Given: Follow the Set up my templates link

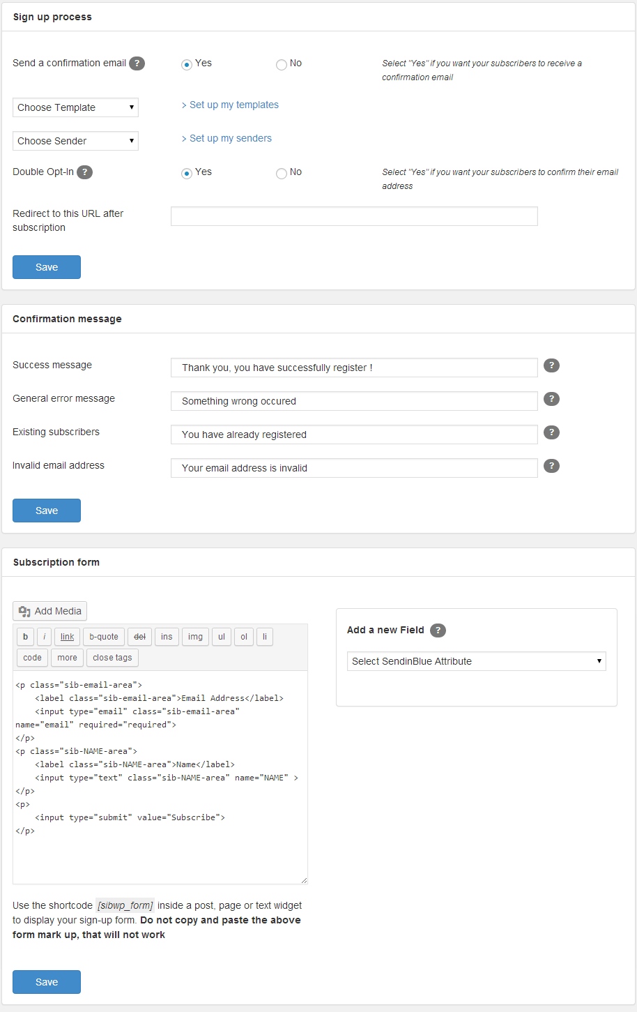Looking at the screenshot, I should (230, 105).
